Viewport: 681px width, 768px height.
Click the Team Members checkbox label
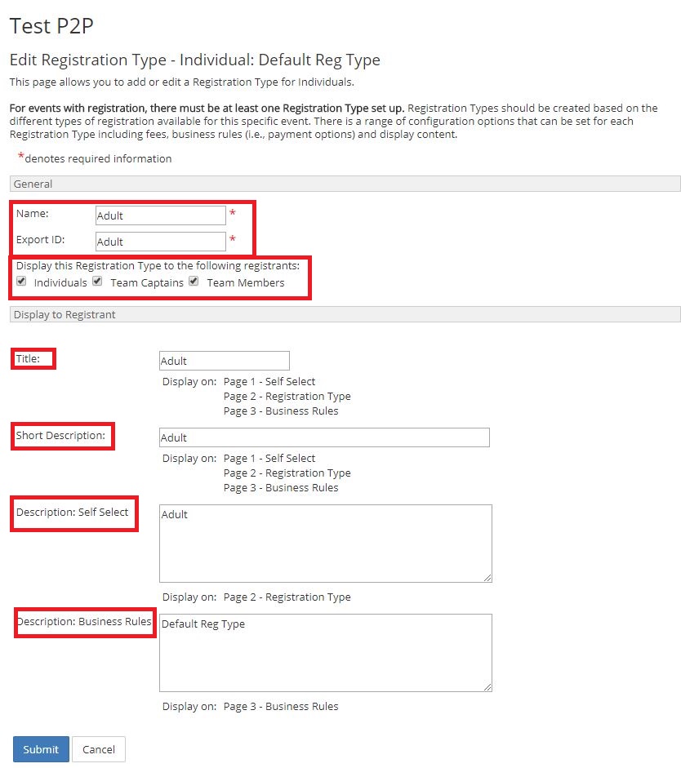[x=246, y=282]
